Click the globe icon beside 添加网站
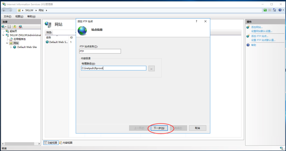The image size is (286, 151). [248, 27]
